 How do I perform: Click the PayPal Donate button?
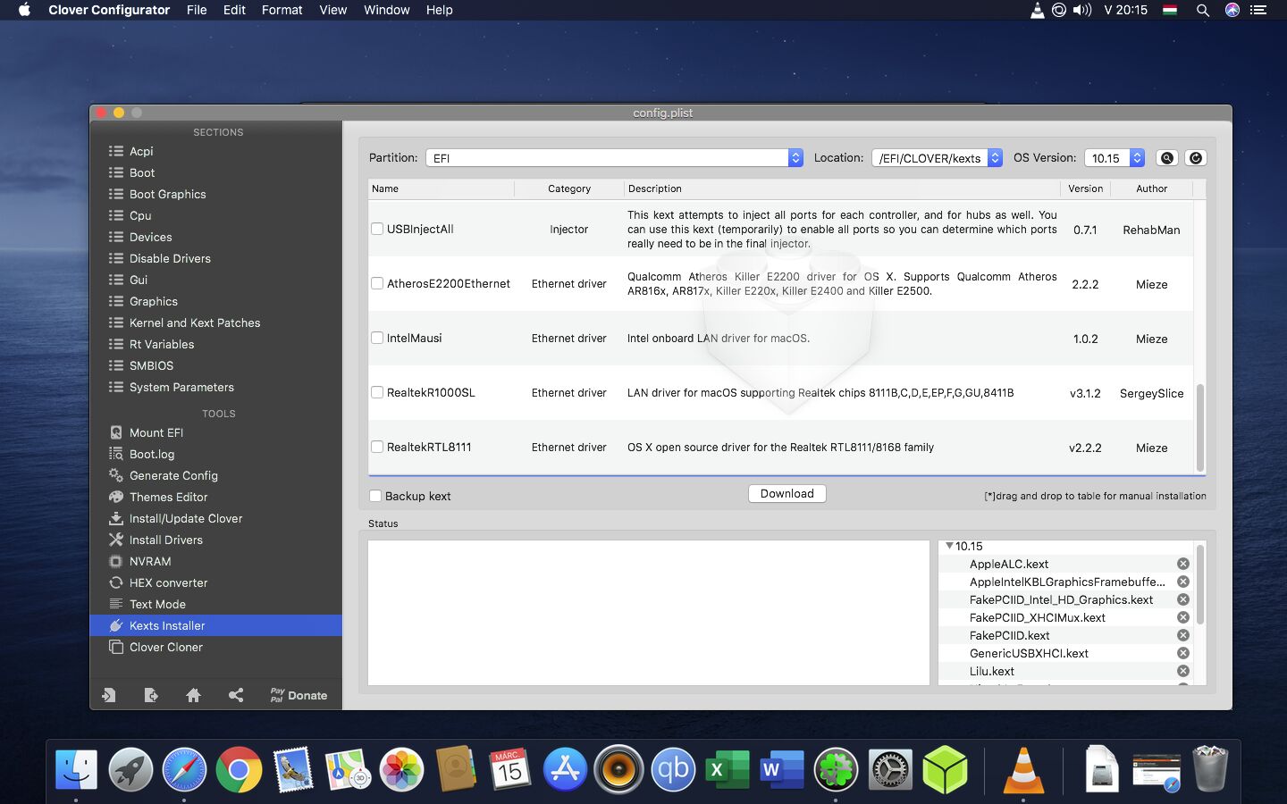299,695
